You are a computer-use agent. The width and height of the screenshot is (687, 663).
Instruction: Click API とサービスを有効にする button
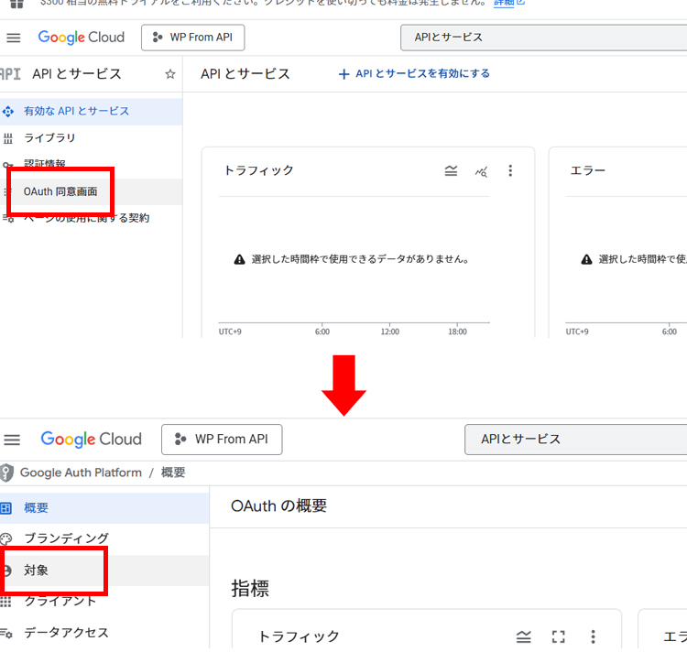click(414, 74)
